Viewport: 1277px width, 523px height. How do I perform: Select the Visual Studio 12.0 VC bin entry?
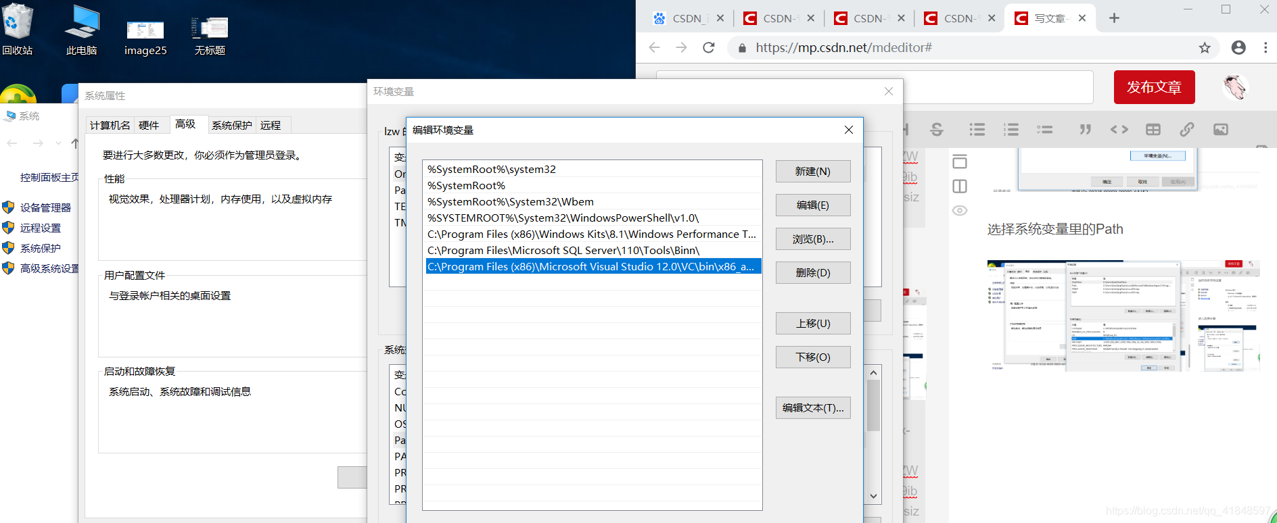(593, 266)
